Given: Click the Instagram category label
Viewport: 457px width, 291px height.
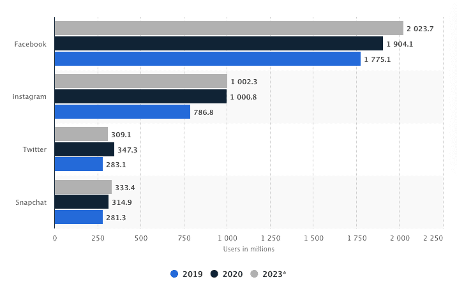Looking at the screenshot, I should tap(29, 97).
